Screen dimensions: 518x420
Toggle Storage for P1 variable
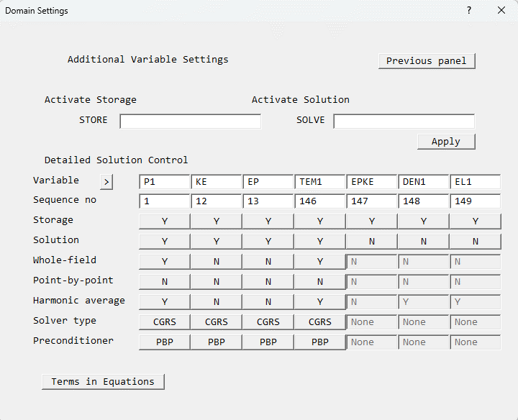click(x=165, y=222)
